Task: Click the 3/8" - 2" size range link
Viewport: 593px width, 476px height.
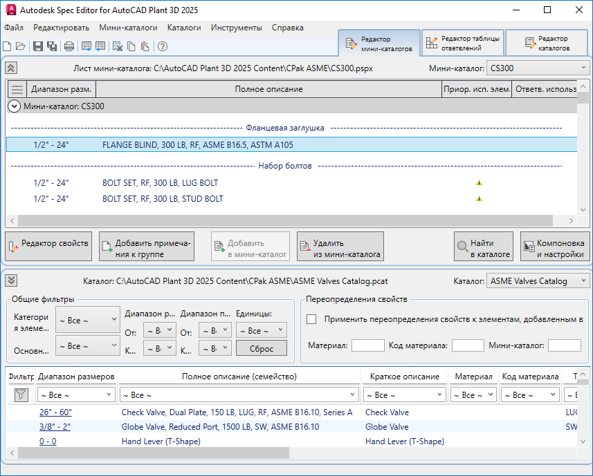Action: tap(55, 427)
